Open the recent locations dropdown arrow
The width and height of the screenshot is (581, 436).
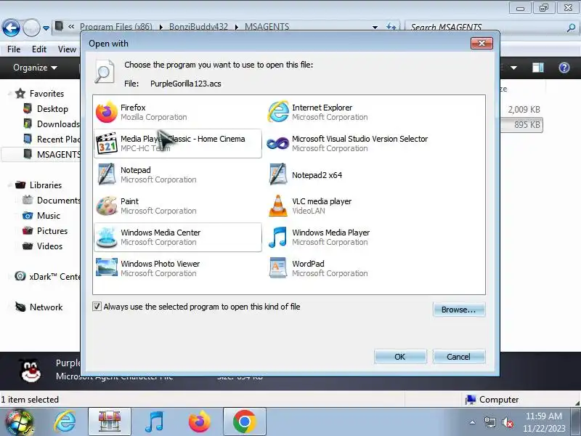coord(46,28)
